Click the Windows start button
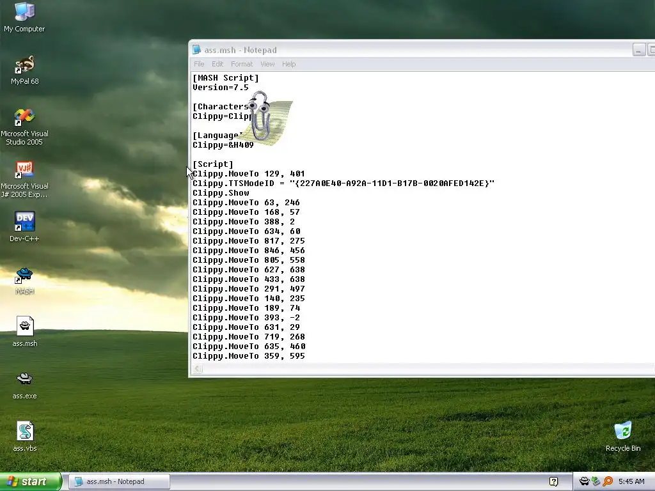The image size is (655, 491). point(31,481)
